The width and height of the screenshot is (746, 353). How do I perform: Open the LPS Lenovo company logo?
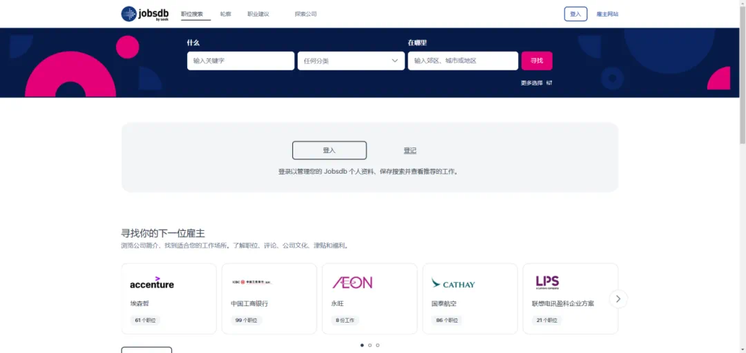(547, 282)
